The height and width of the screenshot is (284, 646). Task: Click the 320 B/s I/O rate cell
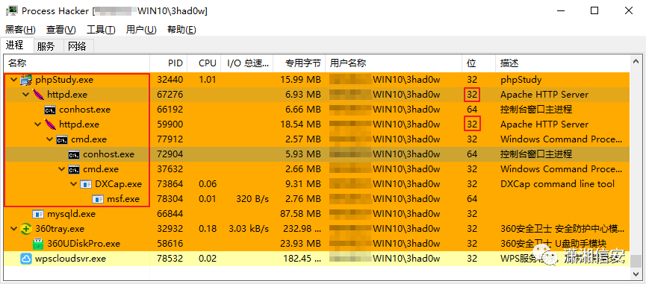[252, 199]
